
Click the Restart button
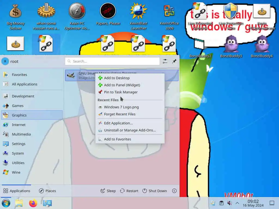[x=129, y=191]
